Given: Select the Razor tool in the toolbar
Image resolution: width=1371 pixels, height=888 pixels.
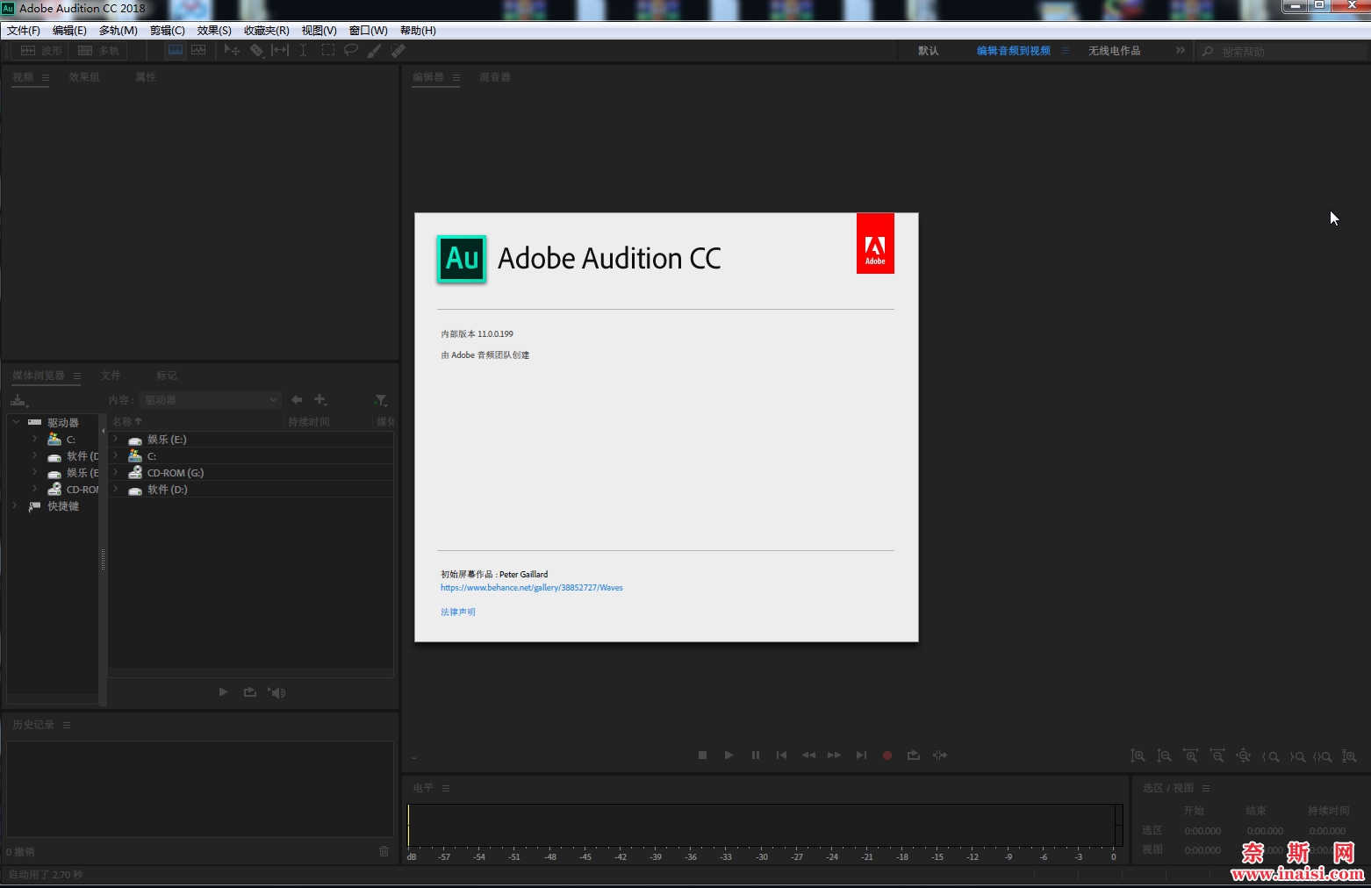Looking at the screenshot, I should [x=256, y=51].
